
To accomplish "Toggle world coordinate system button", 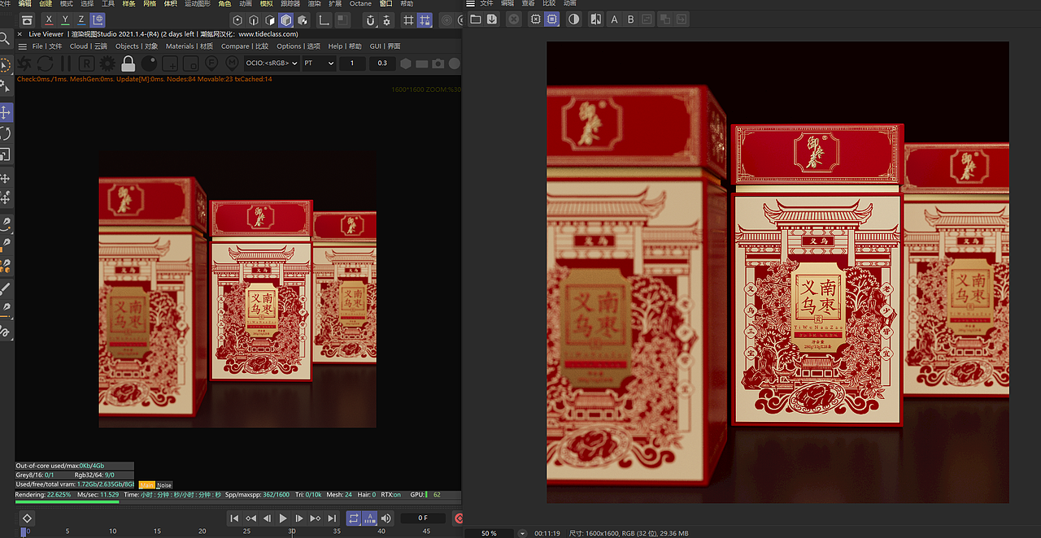I will coord(98,20).
